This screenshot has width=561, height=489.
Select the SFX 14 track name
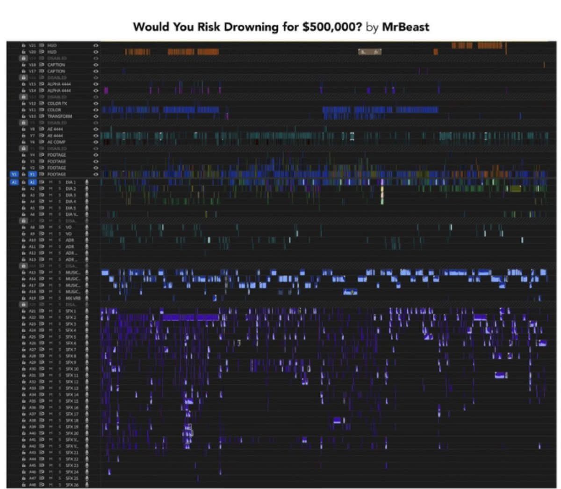72,395
